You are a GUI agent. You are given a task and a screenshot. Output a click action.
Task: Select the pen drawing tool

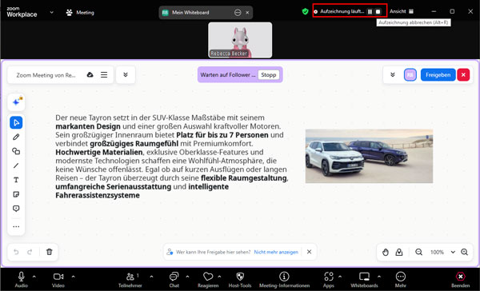tap(16, 137)
